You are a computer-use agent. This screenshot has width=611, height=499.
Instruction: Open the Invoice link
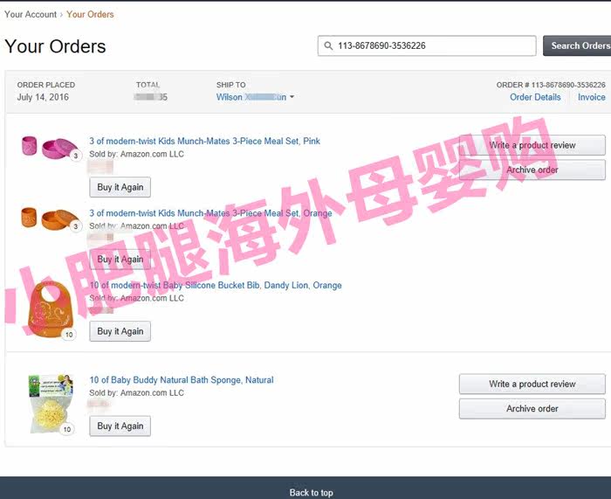click(x=591, y=97)
